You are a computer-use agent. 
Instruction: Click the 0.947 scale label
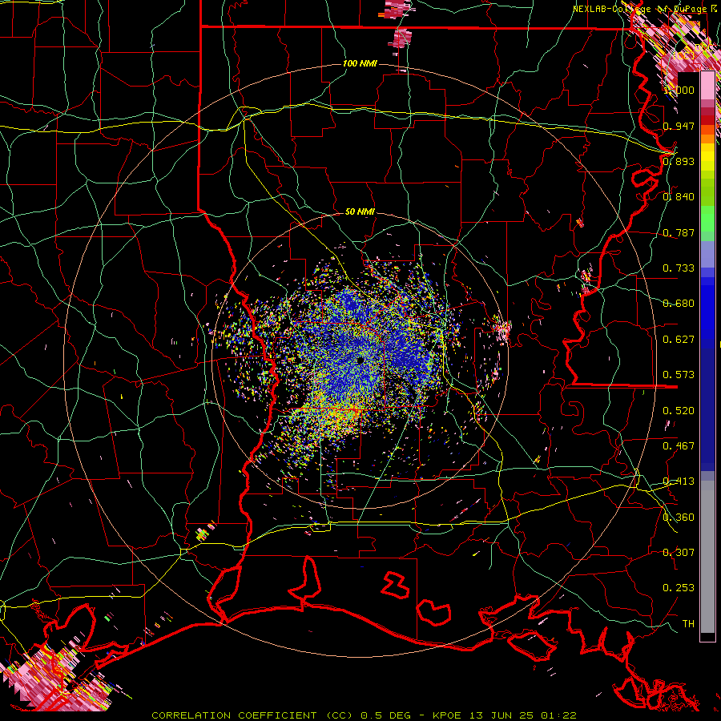pos(679,126)
